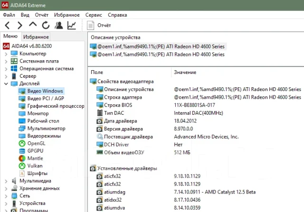Screen dimensions: 304x212
Task: Expand the Операционная система tree node
Action: 6,69
